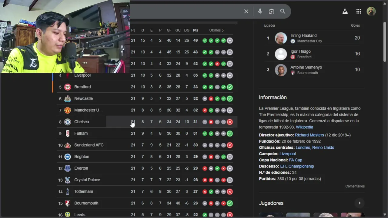This screenshot has width=388, height=218.
Task: Click the Chelsea club crest
Action: point(67,122)
